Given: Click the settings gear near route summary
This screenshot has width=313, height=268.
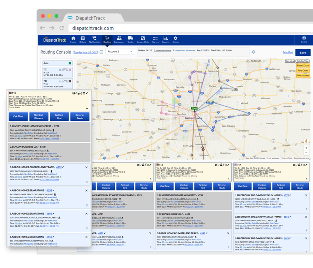Looking at the screenshot, I should (254, 52).
